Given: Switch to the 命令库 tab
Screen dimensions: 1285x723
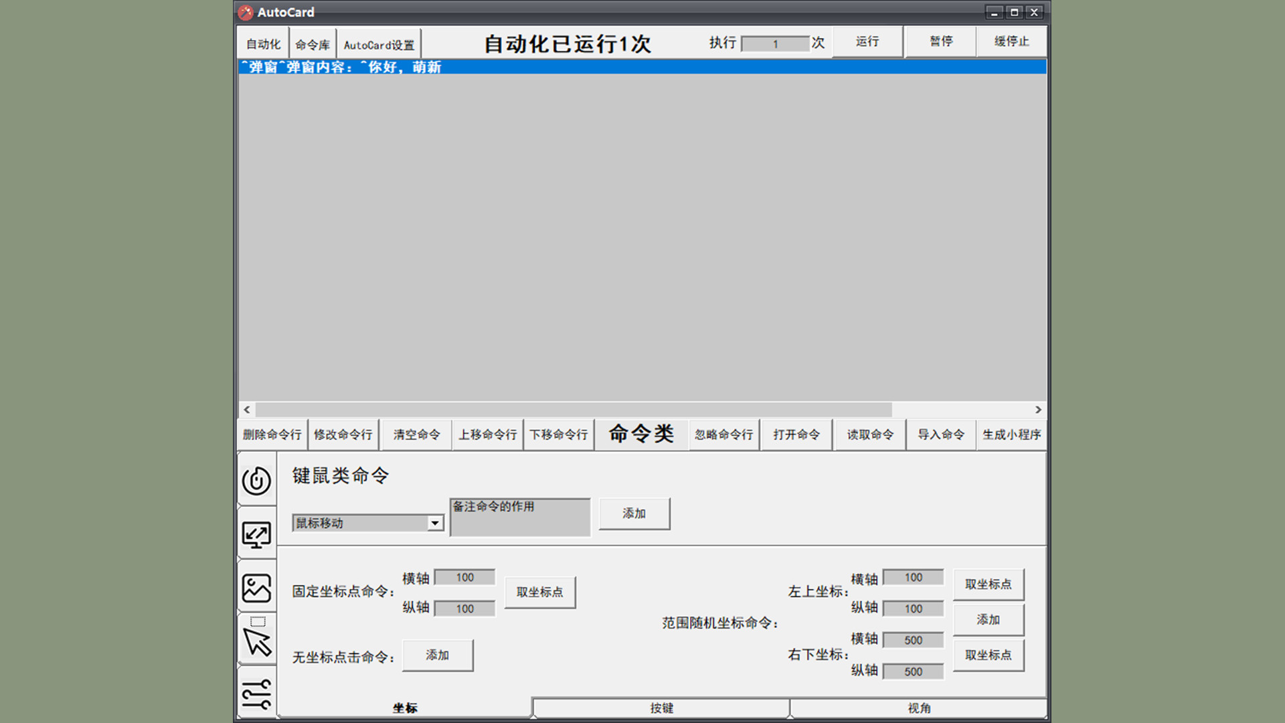Looking at the screenshot, I should pyautogui.click(x=313, y=44).
